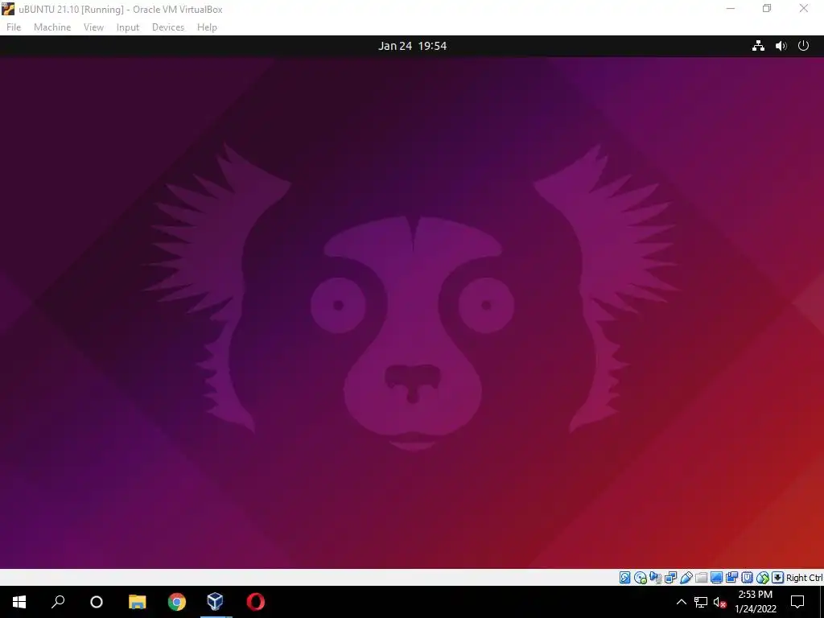Click the Right Ctrl host key label

tap(804, 578)
